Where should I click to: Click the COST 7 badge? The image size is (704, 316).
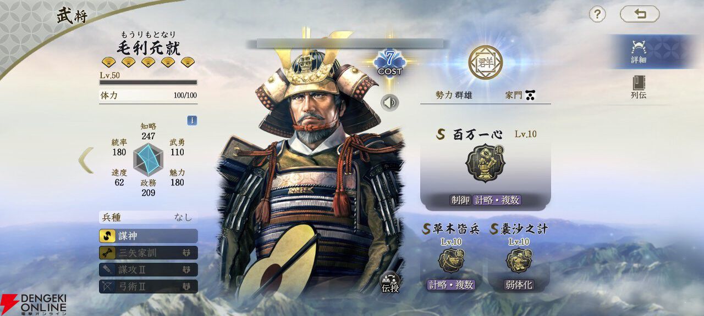(389, 62)
